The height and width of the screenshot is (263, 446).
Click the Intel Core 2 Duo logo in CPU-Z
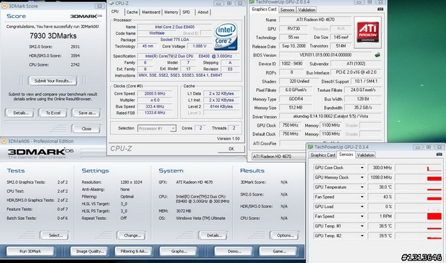pos(226,37)
